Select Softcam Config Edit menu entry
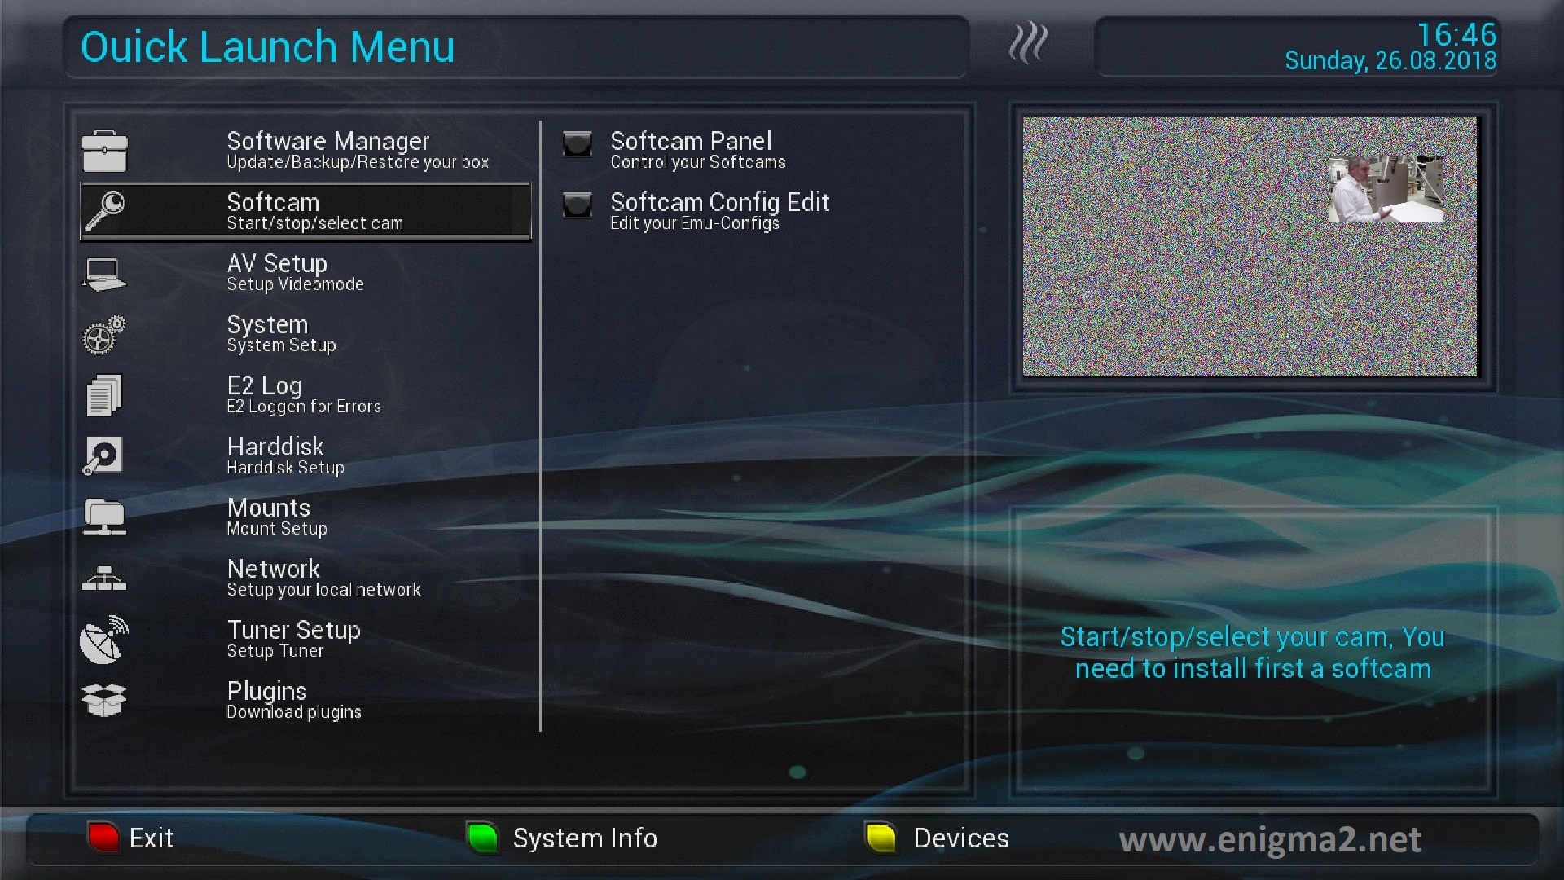1564x880 pixels. tap(720, 212)
